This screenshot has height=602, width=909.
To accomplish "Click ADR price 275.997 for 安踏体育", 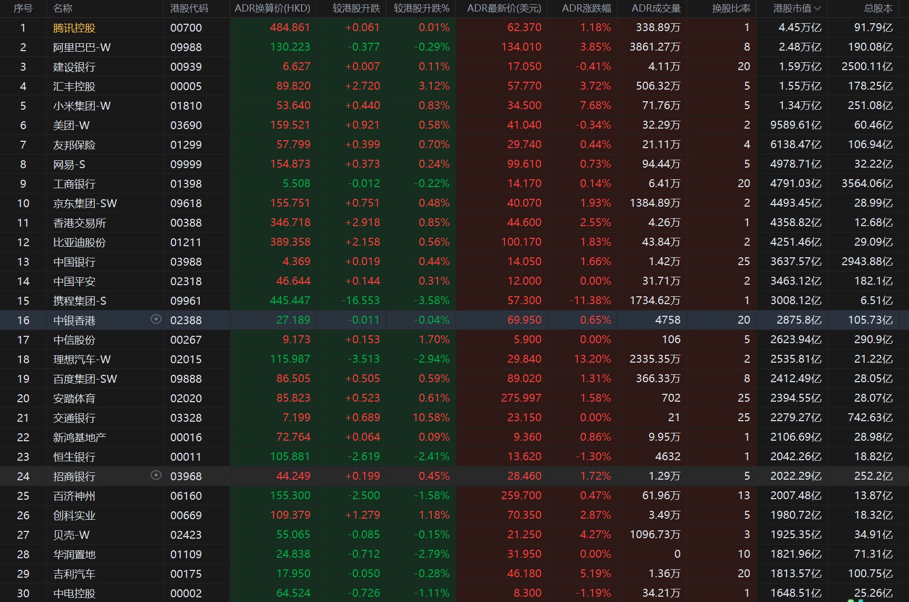I will [x=521, y=398].
